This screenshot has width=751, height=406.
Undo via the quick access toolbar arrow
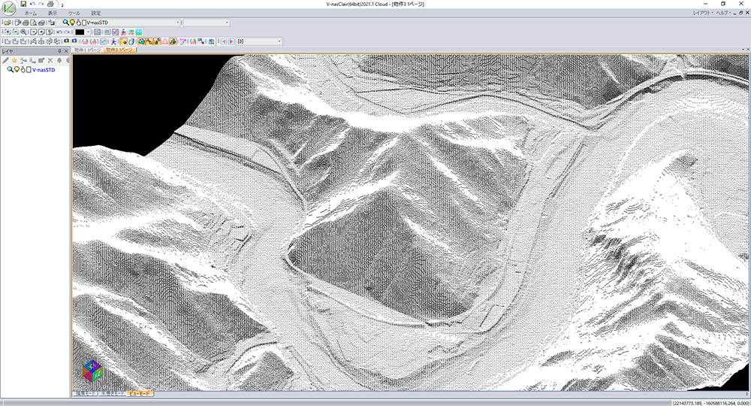[x=32, y=4]
